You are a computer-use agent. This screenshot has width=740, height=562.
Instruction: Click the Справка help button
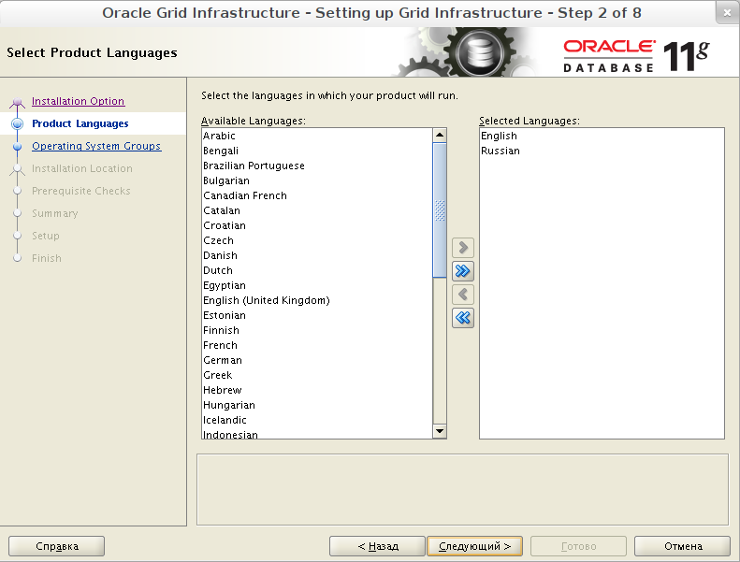(57, 546)
